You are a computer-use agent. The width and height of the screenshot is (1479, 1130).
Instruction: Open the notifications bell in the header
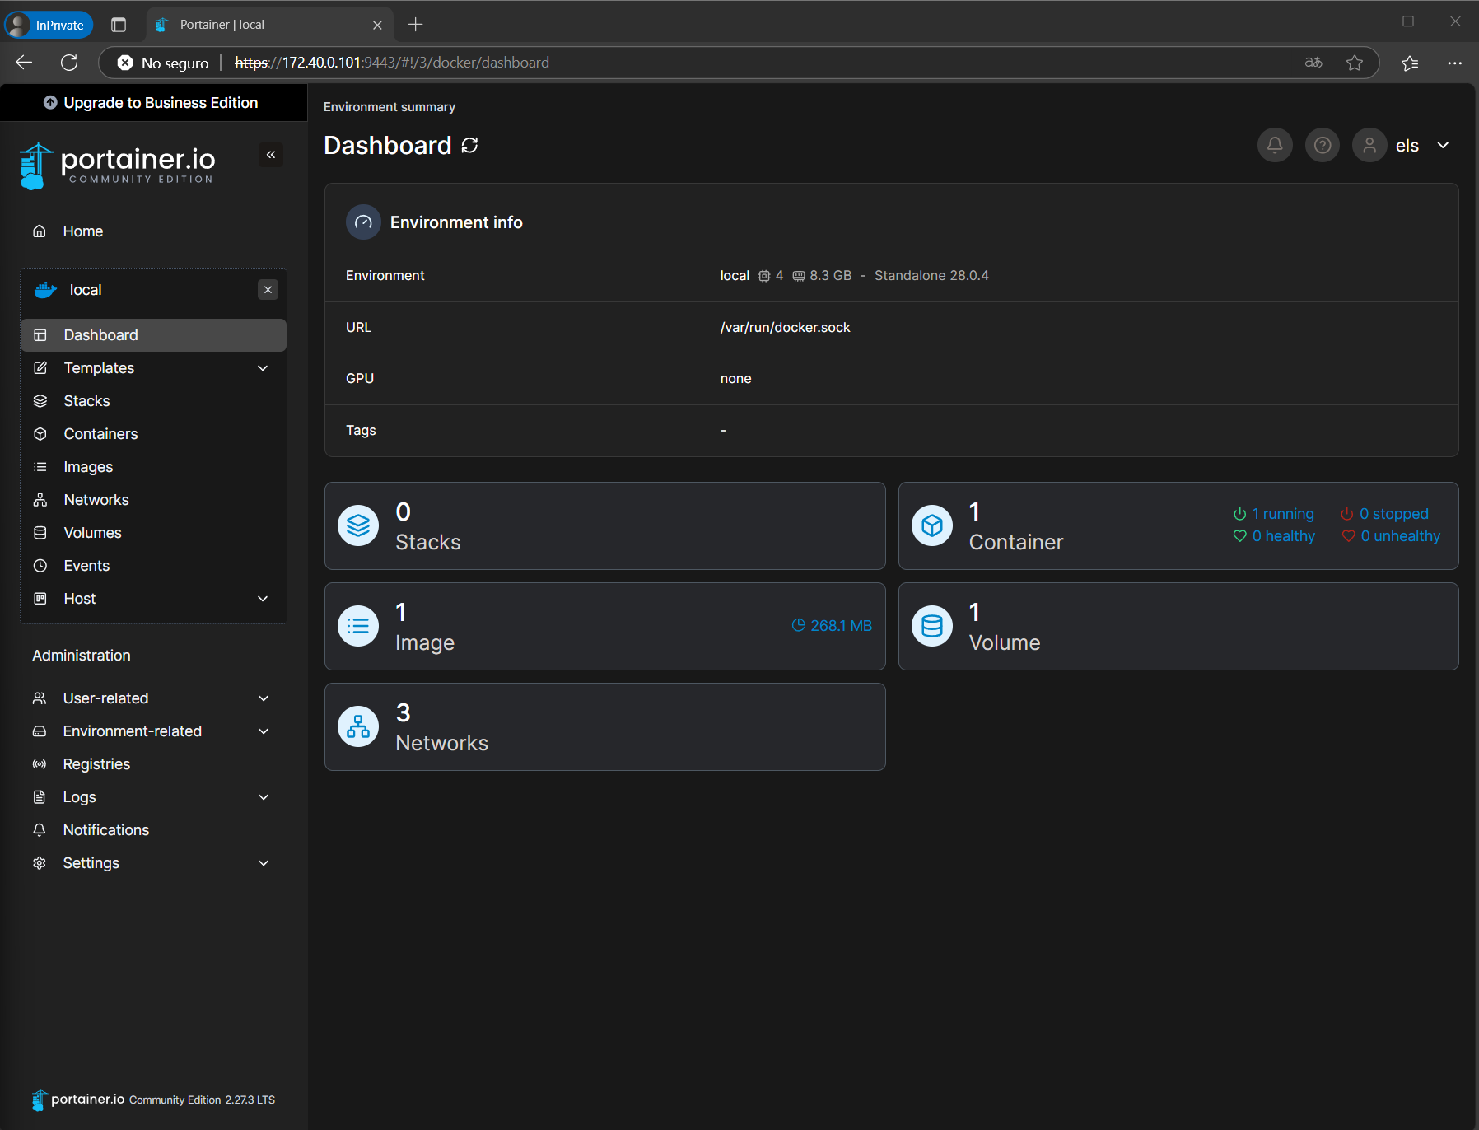pyautogui.click(x=1275, y=145)
